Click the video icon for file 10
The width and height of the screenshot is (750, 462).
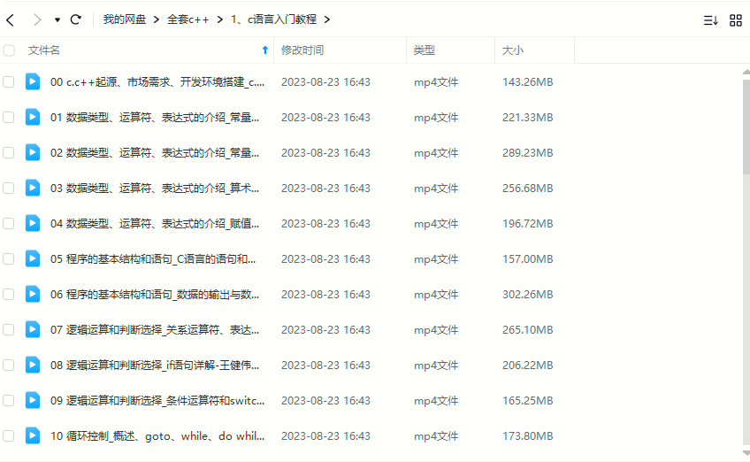[x=33, y=435]
